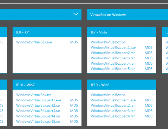Download part3.rar under IE10 - Win7
Screen dimensions: 168x129
pyautogui.click(x=38, y=111)
